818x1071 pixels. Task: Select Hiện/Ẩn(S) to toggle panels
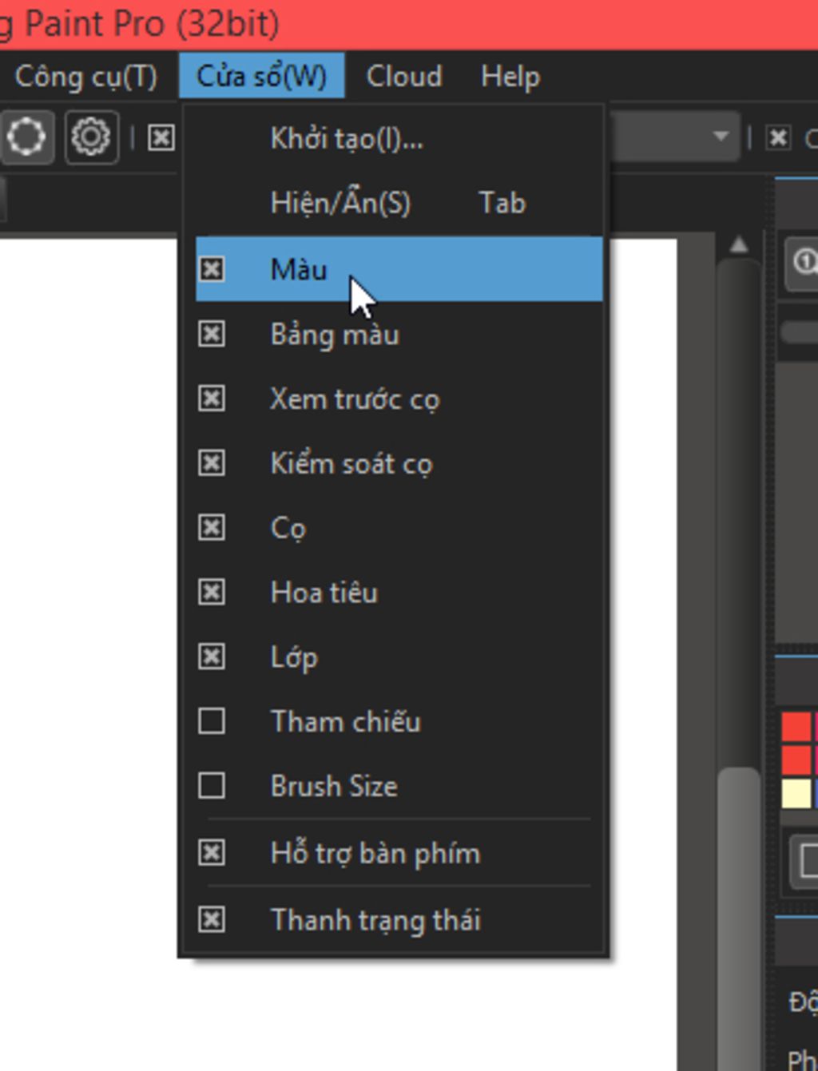[340, 203]
